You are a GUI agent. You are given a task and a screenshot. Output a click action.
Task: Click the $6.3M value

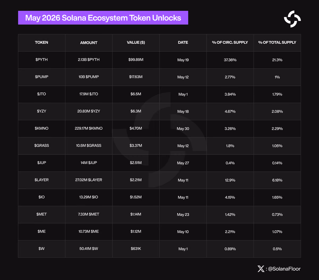136,111
